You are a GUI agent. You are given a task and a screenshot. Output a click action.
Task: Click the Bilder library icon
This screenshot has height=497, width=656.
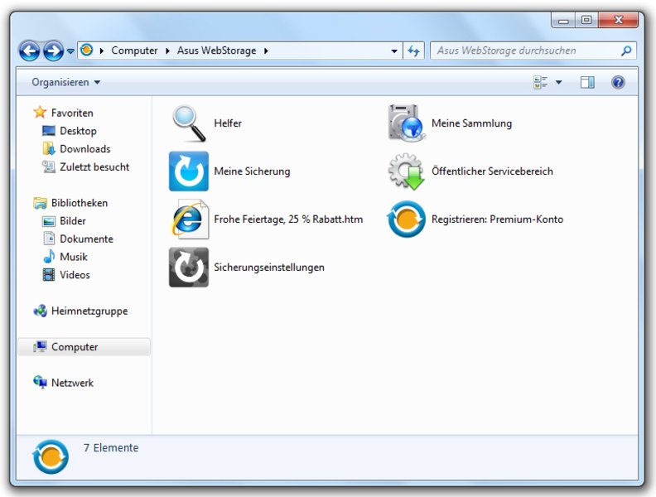(49, 221)
